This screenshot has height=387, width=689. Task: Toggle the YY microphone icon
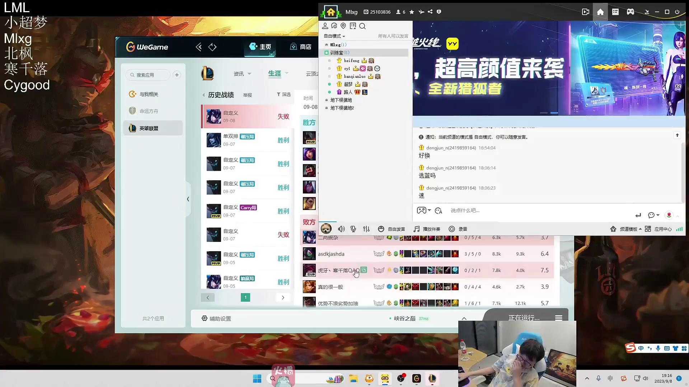353,229
